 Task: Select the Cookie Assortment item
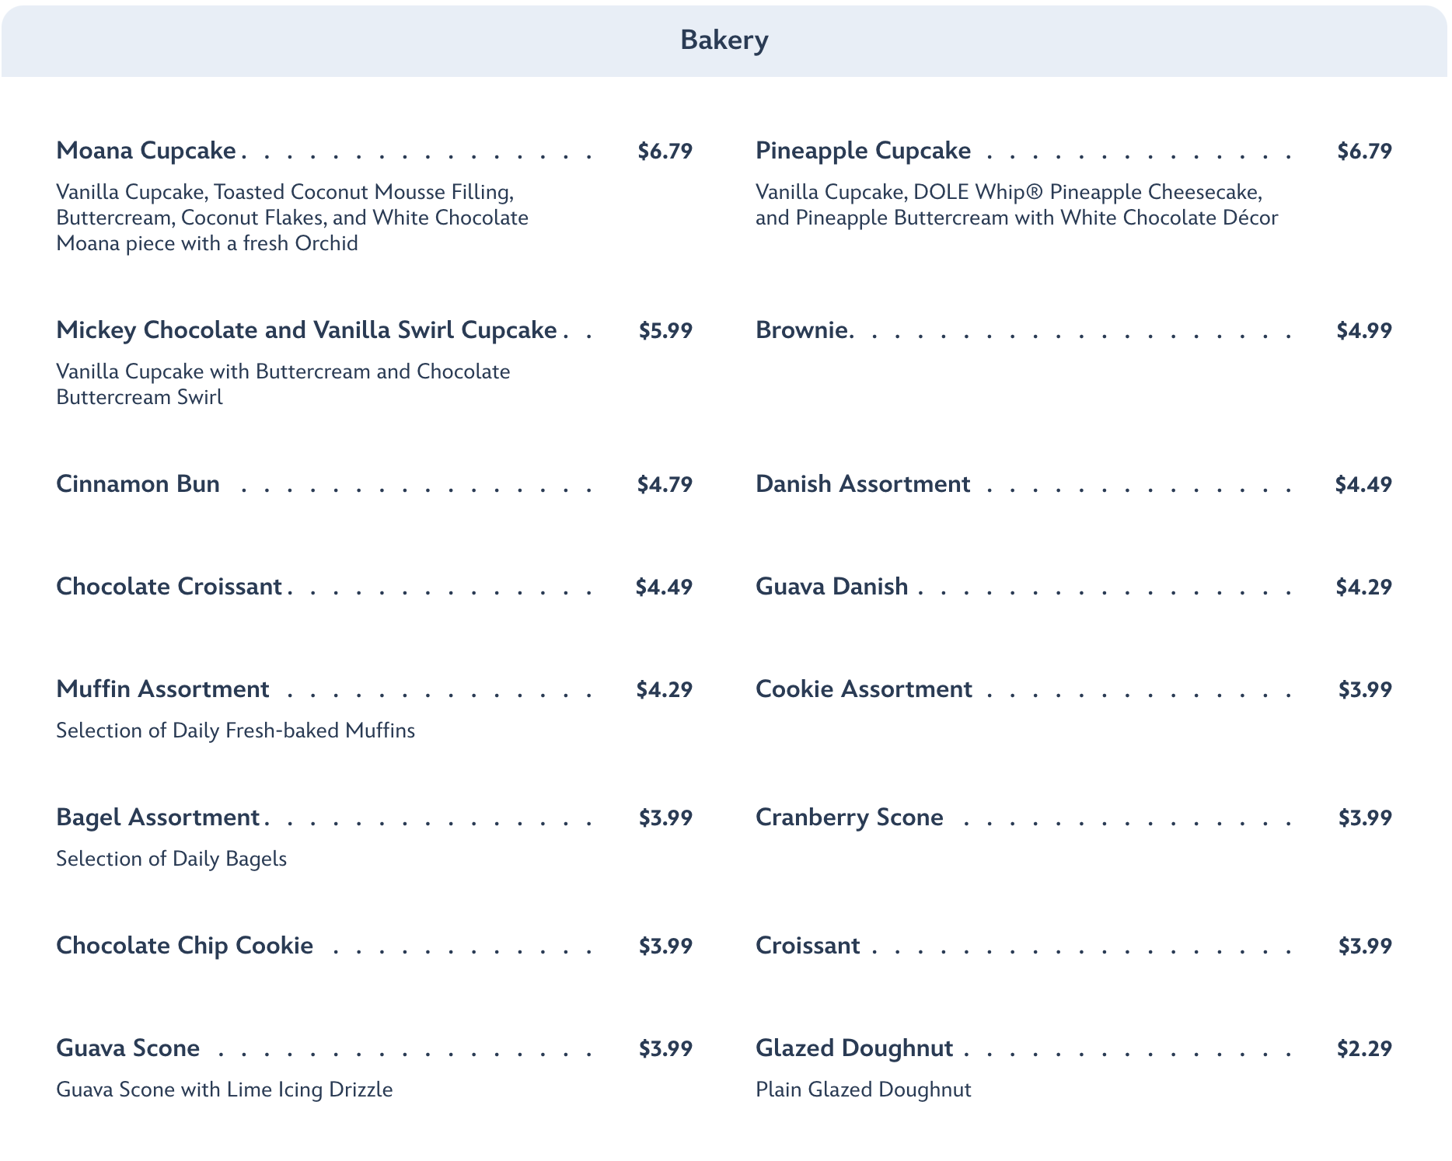coord(864,689)
